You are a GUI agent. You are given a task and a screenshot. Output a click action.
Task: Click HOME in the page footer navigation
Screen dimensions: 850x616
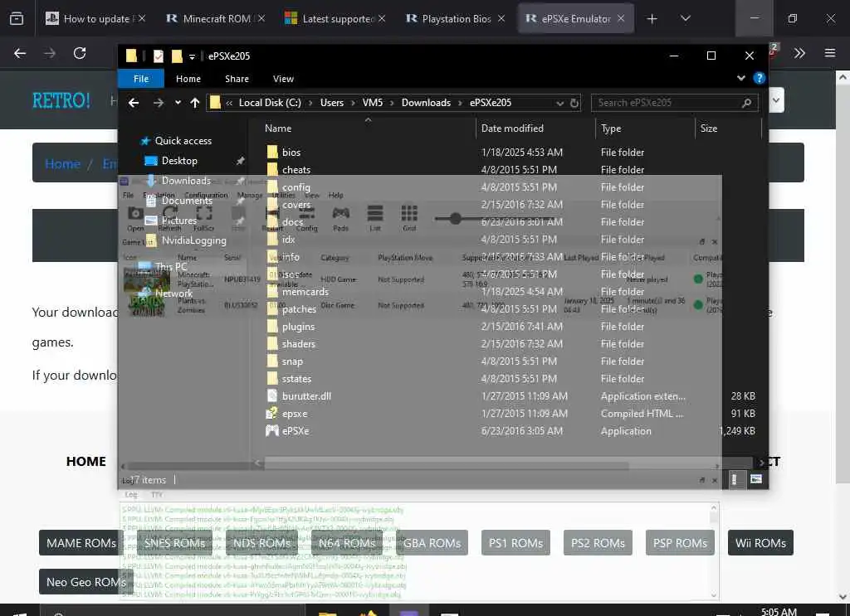point(85,461)
